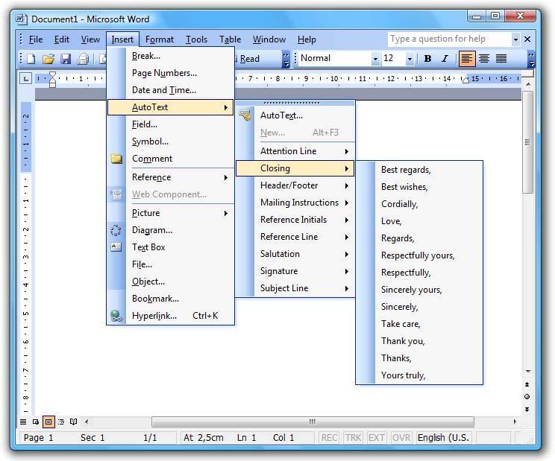Click the tab stop selector on ruler

pos(25,78)
